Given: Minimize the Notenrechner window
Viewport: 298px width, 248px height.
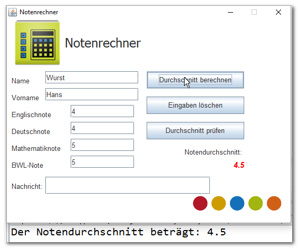Looking at the screenshot, I should [230, 12].
